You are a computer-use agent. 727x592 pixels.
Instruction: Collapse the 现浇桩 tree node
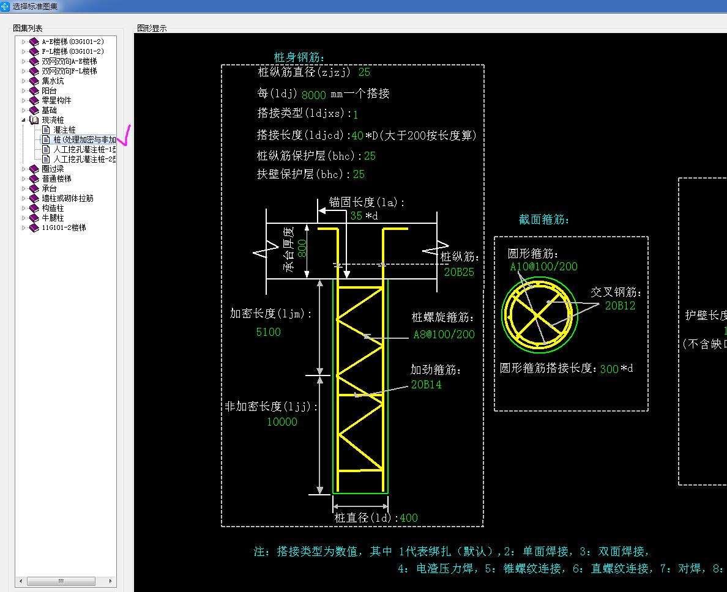[23, 120]
